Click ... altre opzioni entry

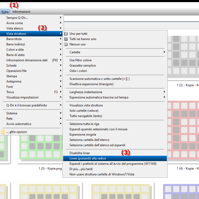coord(31,132)
